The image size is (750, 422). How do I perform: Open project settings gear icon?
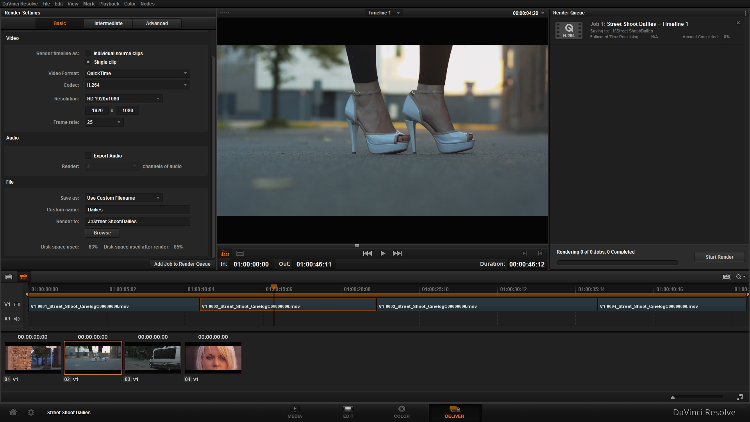[x=31, y=412]
